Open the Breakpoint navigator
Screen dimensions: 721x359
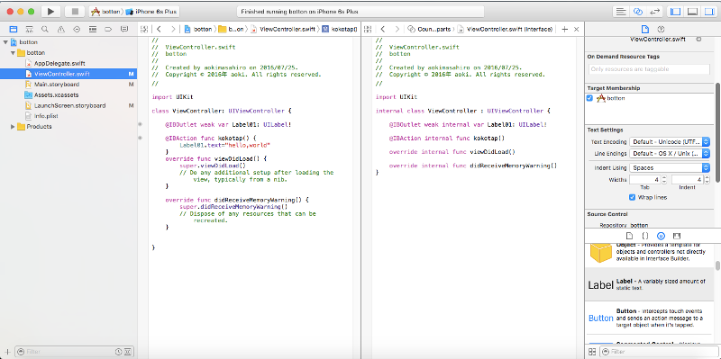108,29
